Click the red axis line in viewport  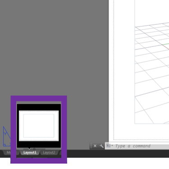166,47
